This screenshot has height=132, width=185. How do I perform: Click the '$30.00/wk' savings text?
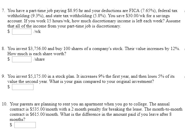[x=135, y=16]
